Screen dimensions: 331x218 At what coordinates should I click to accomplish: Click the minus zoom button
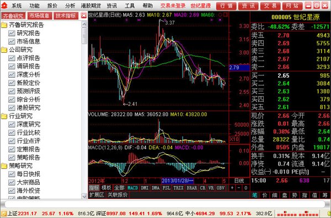pos(239,188)
